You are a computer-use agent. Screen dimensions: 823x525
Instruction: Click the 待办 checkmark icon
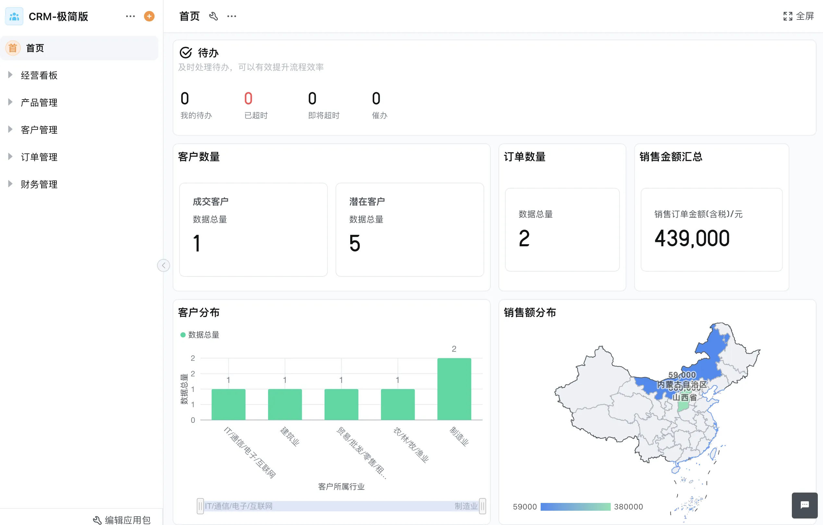(x=185, y=52)
